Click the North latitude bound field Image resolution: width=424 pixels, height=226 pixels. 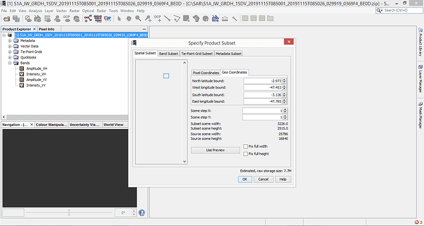[263, 81]
